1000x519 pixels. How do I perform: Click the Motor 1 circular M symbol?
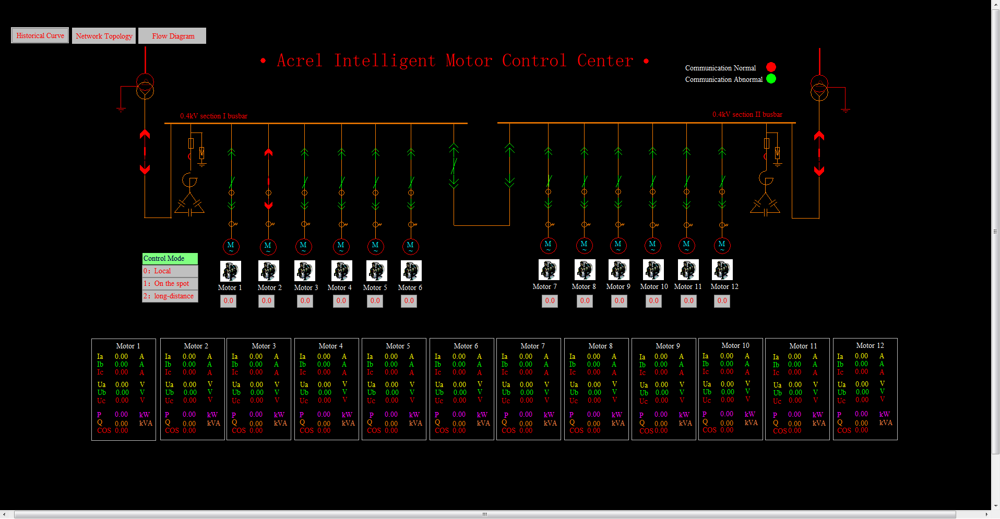coord(231,246)
